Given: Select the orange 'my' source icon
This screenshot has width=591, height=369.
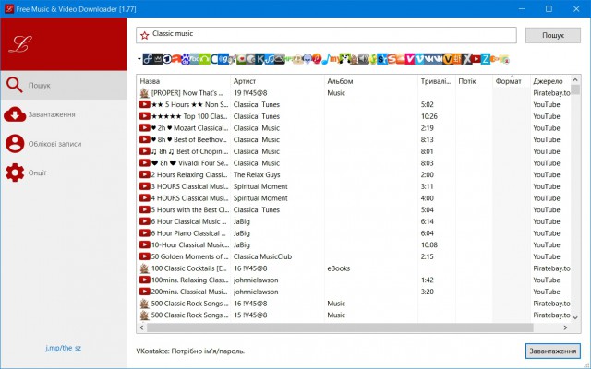Looking at the screenshot, I should coord(334,59).
